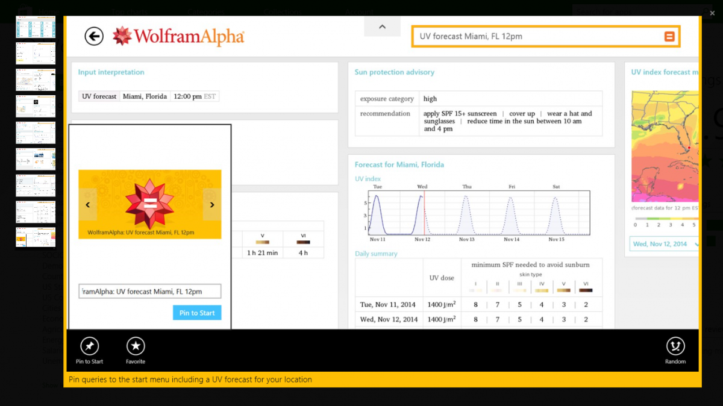Click the 'UV forecast' interpretation cell
Image resolution: width=723 pixels, height=406 pixels.
(99, 96)
